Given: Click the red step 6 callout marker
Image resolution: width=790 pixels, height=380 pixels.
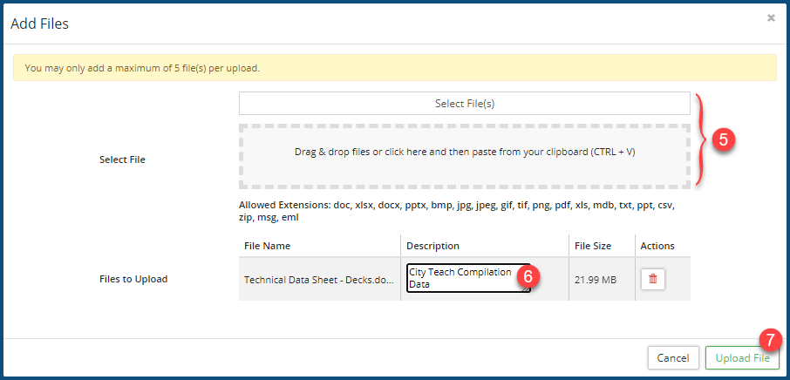Looking at the screenshot, I should (x=527, y=275).
